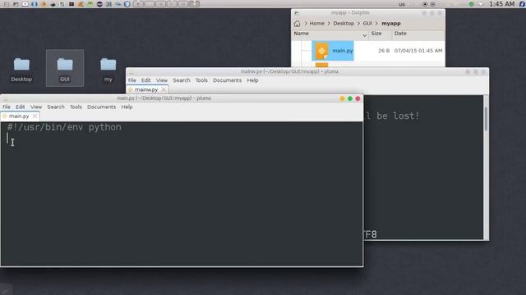526x295 pixels.
Task: Open the Documents menu in main.py pluma window
Action: click(101, 107)
